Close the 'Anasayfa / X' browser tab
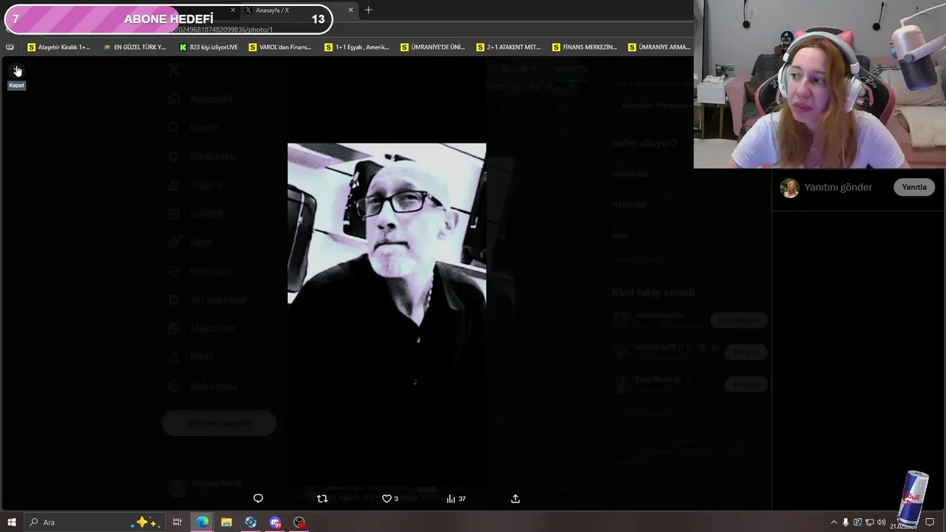Image resolution: width=946 pixels, height=532 pixels. (350, 10)
